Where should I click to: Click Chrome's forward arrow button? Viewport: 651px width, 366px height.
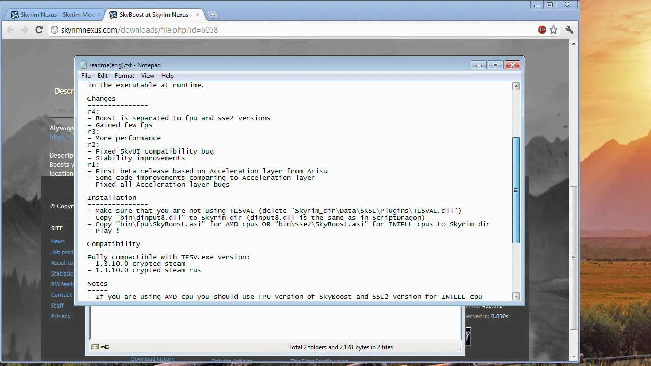(24, 30)
